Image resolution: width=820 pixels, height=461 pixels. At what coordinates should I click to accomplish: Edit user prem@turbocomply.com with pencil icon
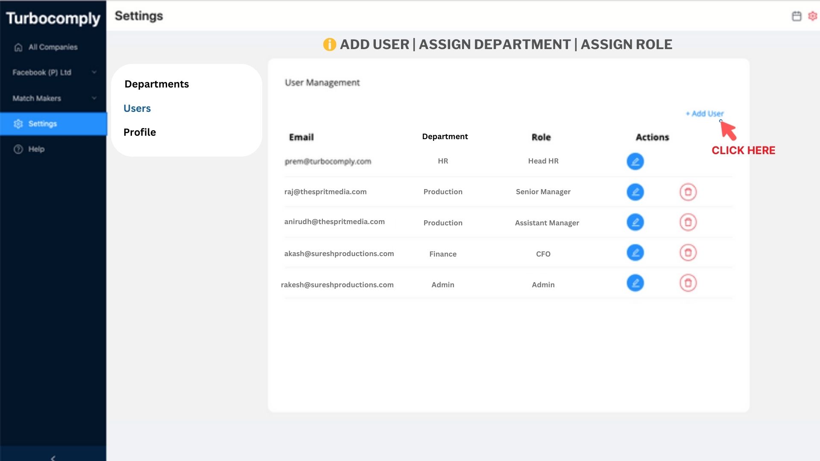pos(635,161)
